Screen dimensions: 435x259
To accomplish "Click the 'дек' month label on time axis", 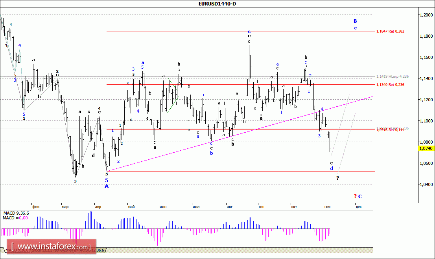I will pos(358,206).
